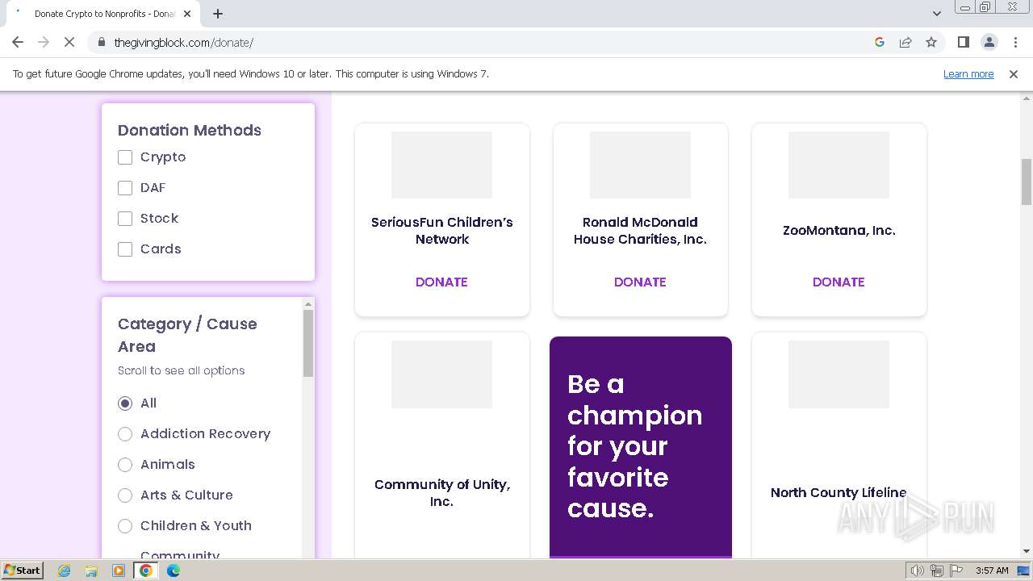Screen dimensions: 1033x581
Task: Open Ronald McDonald House logo placeholder
Action: (x=640, y=165)
